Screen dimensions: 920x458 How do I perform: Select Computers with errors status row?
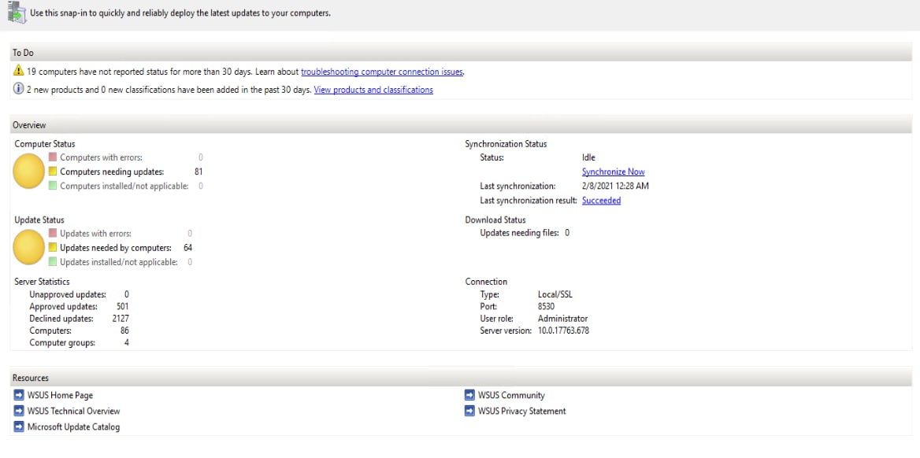click(126, 157)
